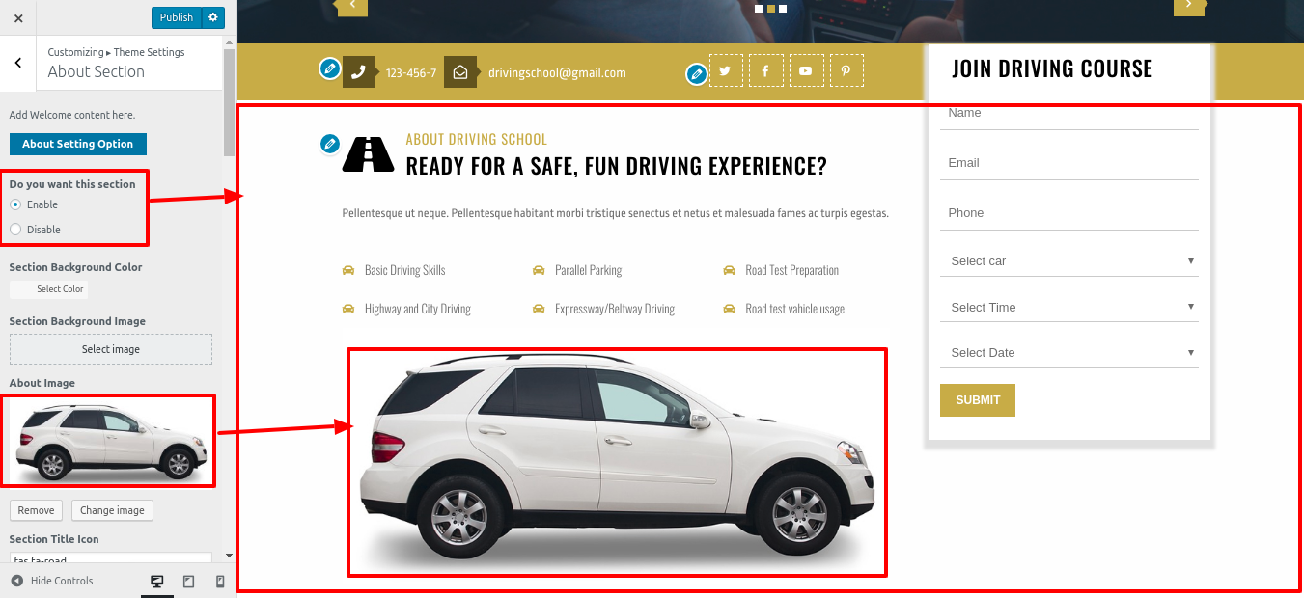Open the Facebook social icon

tap(765, 70)
